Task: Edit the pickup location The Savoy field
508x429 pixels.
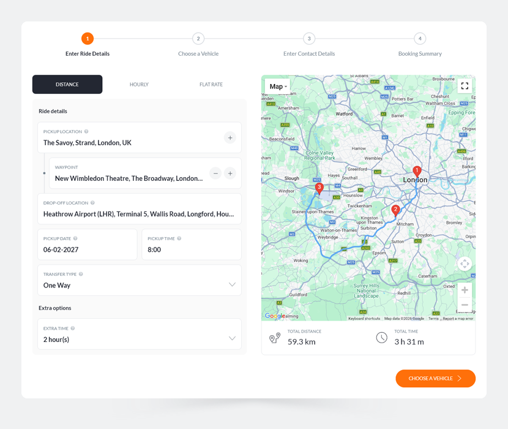Action: [x=140, y=138]
